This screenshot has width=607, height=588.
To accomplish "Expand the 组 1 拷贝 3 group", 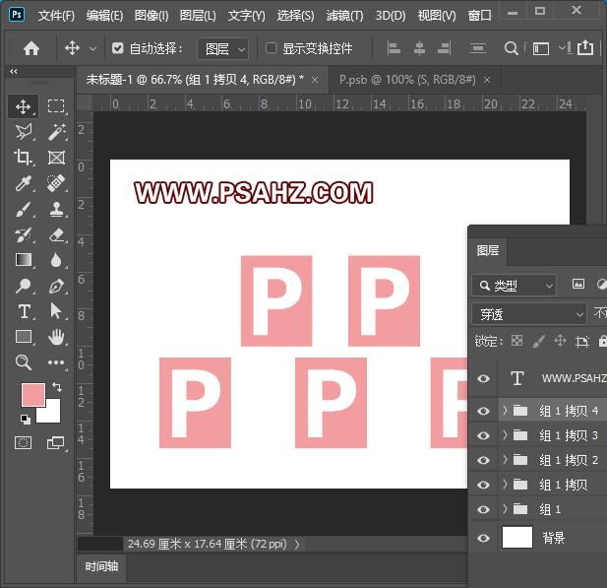I will click(505, 435).
